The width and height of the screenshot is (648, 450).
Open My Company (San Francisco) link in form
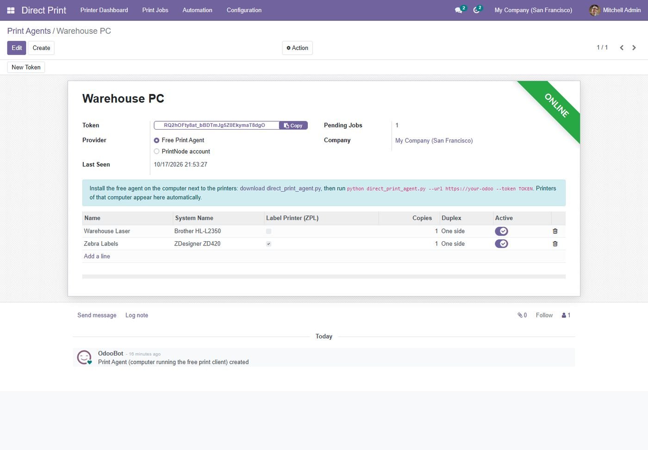(434, 141)
